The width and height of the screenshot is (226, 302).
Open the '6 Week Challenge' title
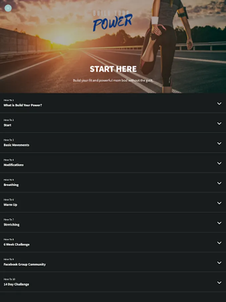tap(16, 245)
